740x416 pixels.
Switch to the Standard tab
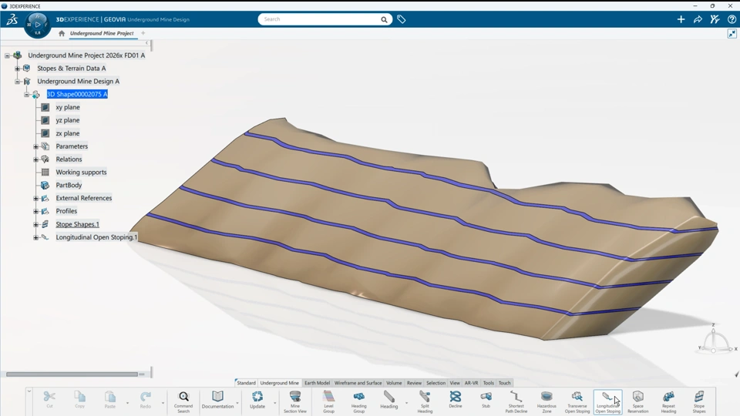[x=246, y=383]
